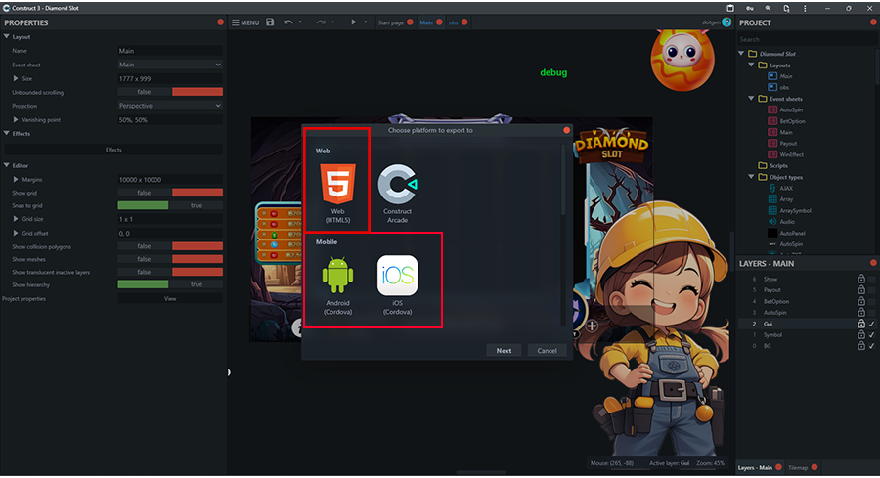This screenshot has width=880, height=478.
Task: Open title bar three-dot menu
Action: click(805, 9)
